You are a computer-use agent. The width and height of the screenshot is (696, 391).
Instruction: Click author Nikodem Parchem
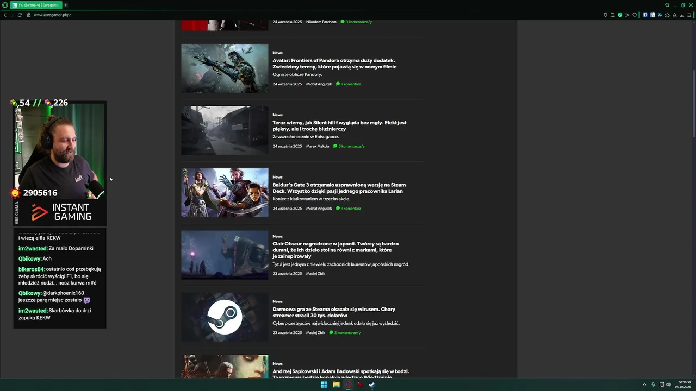tap(321, 22)
